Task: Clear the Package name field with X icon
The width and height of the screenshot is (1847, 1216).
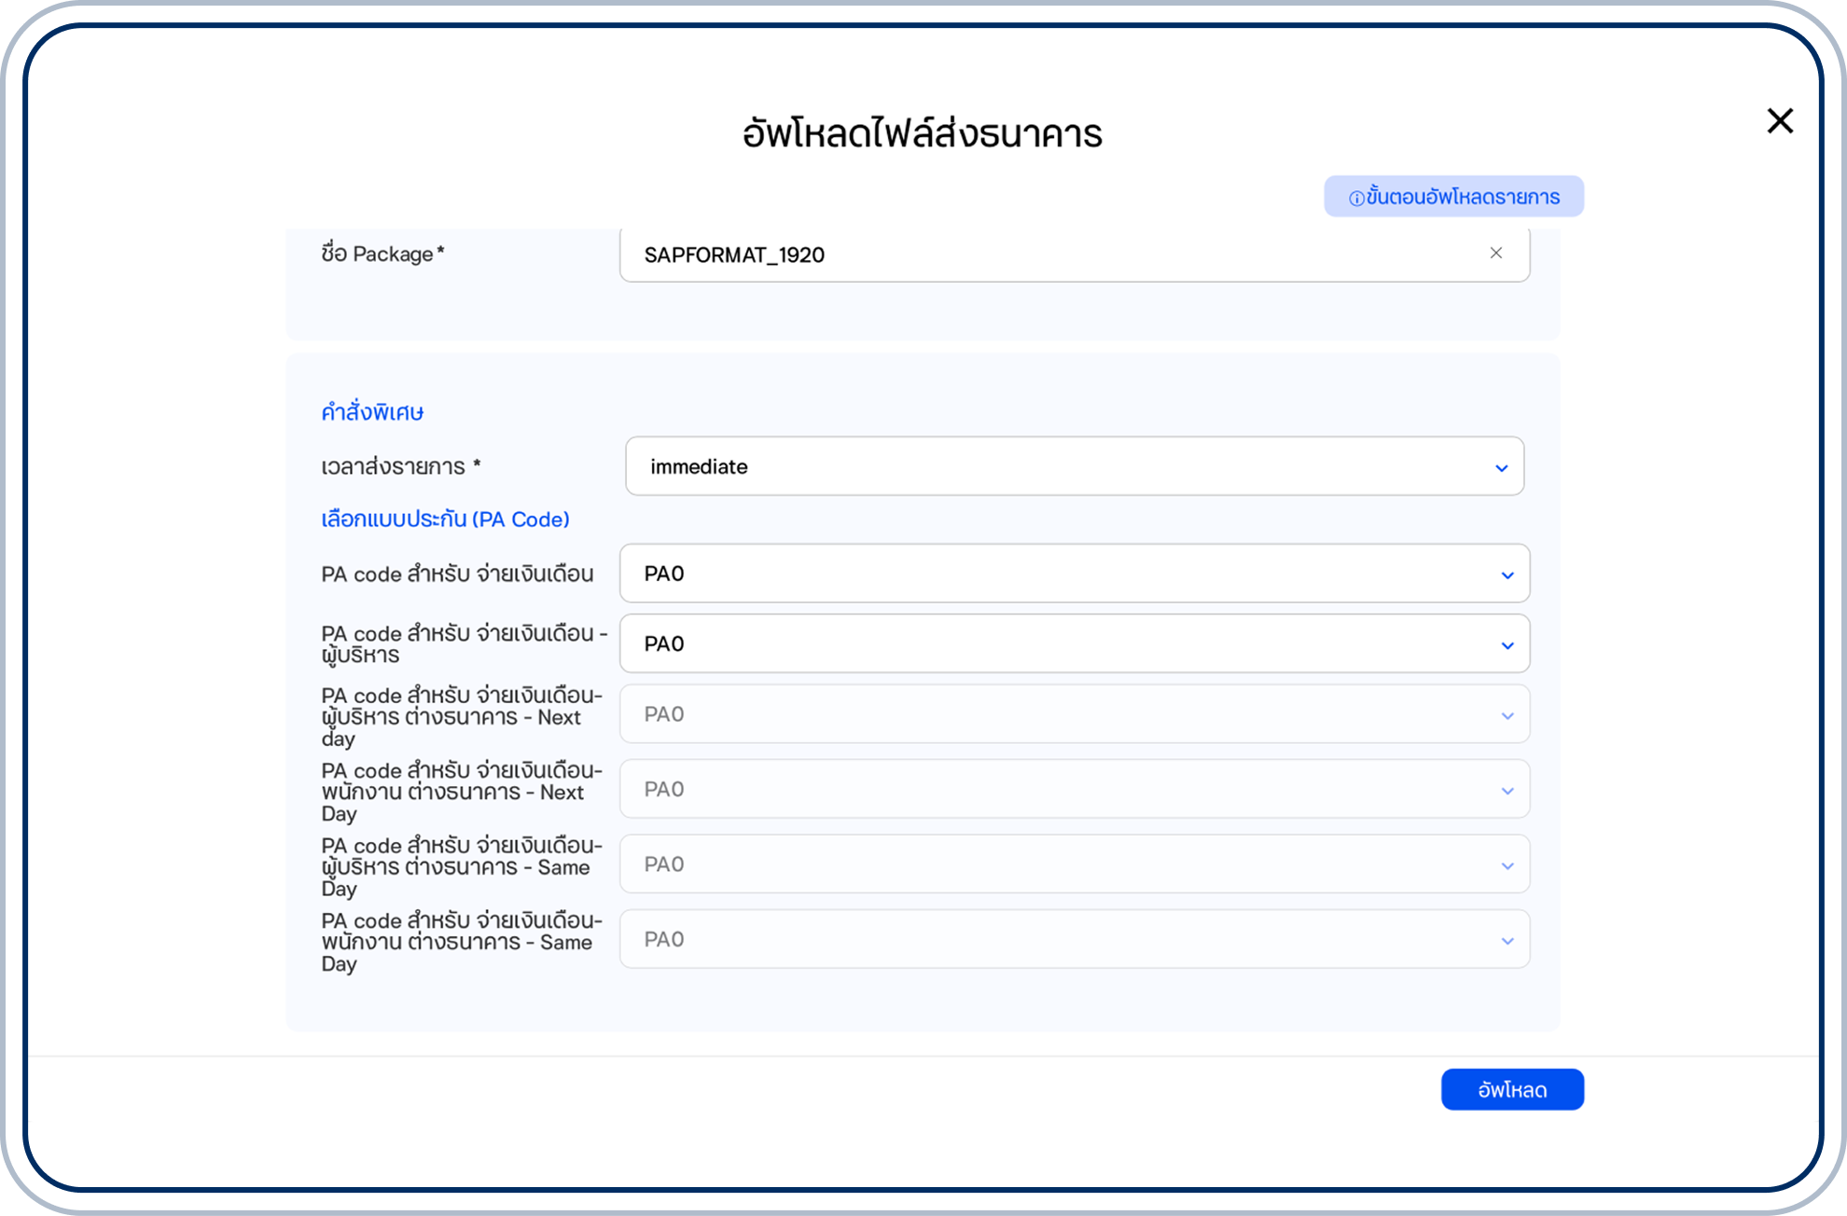Action: click(x=1496, y=254)
